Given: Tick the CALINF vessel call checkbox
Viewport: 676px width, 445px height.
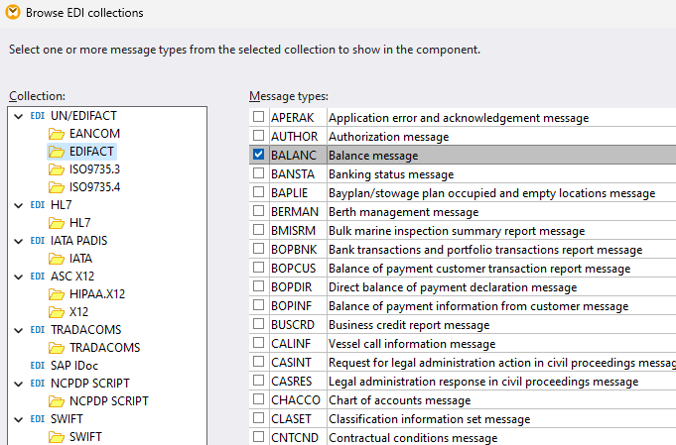Looking at the screenshot, I should click(x=259, y=344).
